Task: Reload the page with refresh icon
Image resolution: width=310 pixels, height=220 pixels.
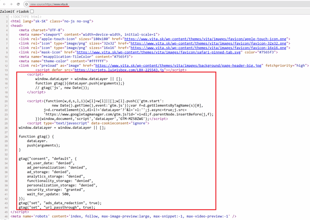Action: pyautogui.click(x=18, y=4)
